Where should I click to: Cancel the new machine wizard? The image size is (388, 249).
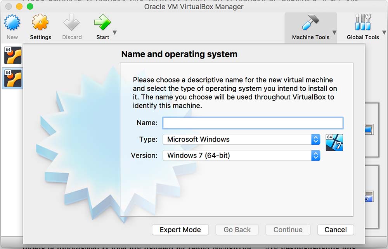(335, 230)
